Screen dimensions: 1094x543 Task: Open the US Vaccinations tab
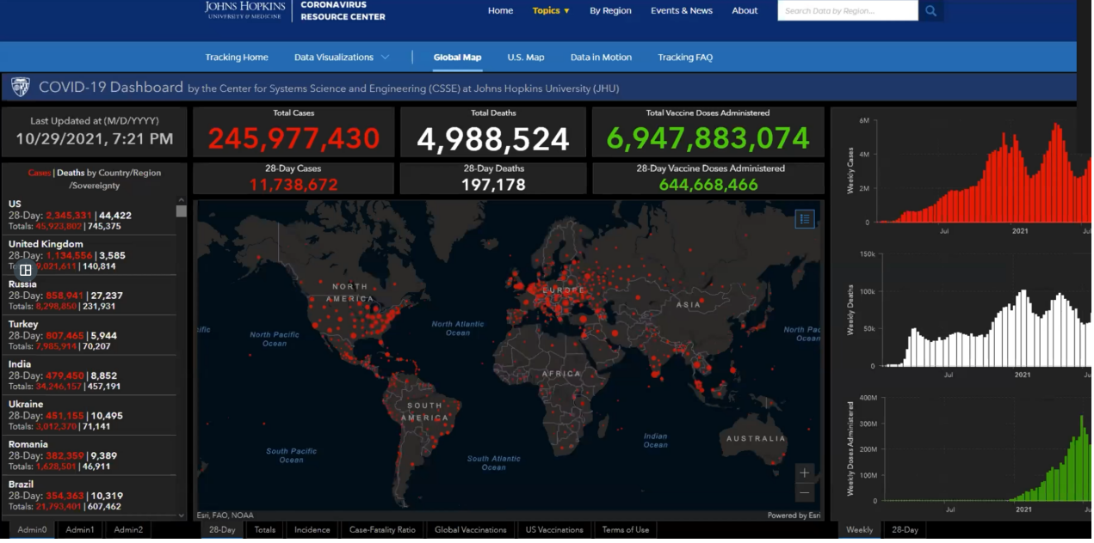pos(554,530)
